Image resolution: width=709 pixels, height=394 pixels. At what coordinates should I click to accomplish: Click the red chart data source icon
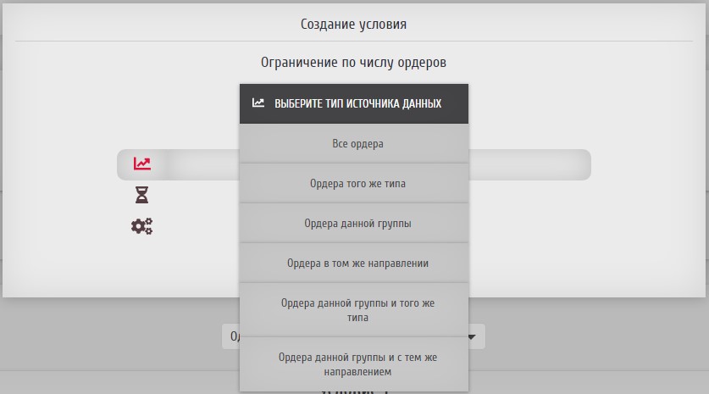(141, 164)
